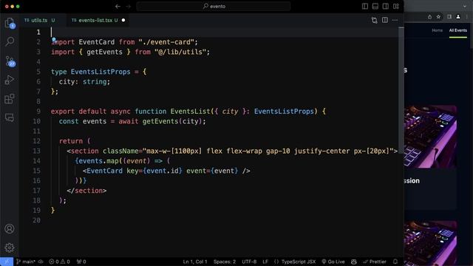This screenshot has width=473, height=266.
Task: Open the Chat view in the activity bar
Action: pos(10,117)
